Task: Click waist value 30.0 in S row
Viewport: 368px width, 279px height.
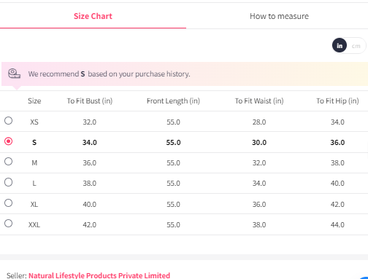Action: [259, 142]
